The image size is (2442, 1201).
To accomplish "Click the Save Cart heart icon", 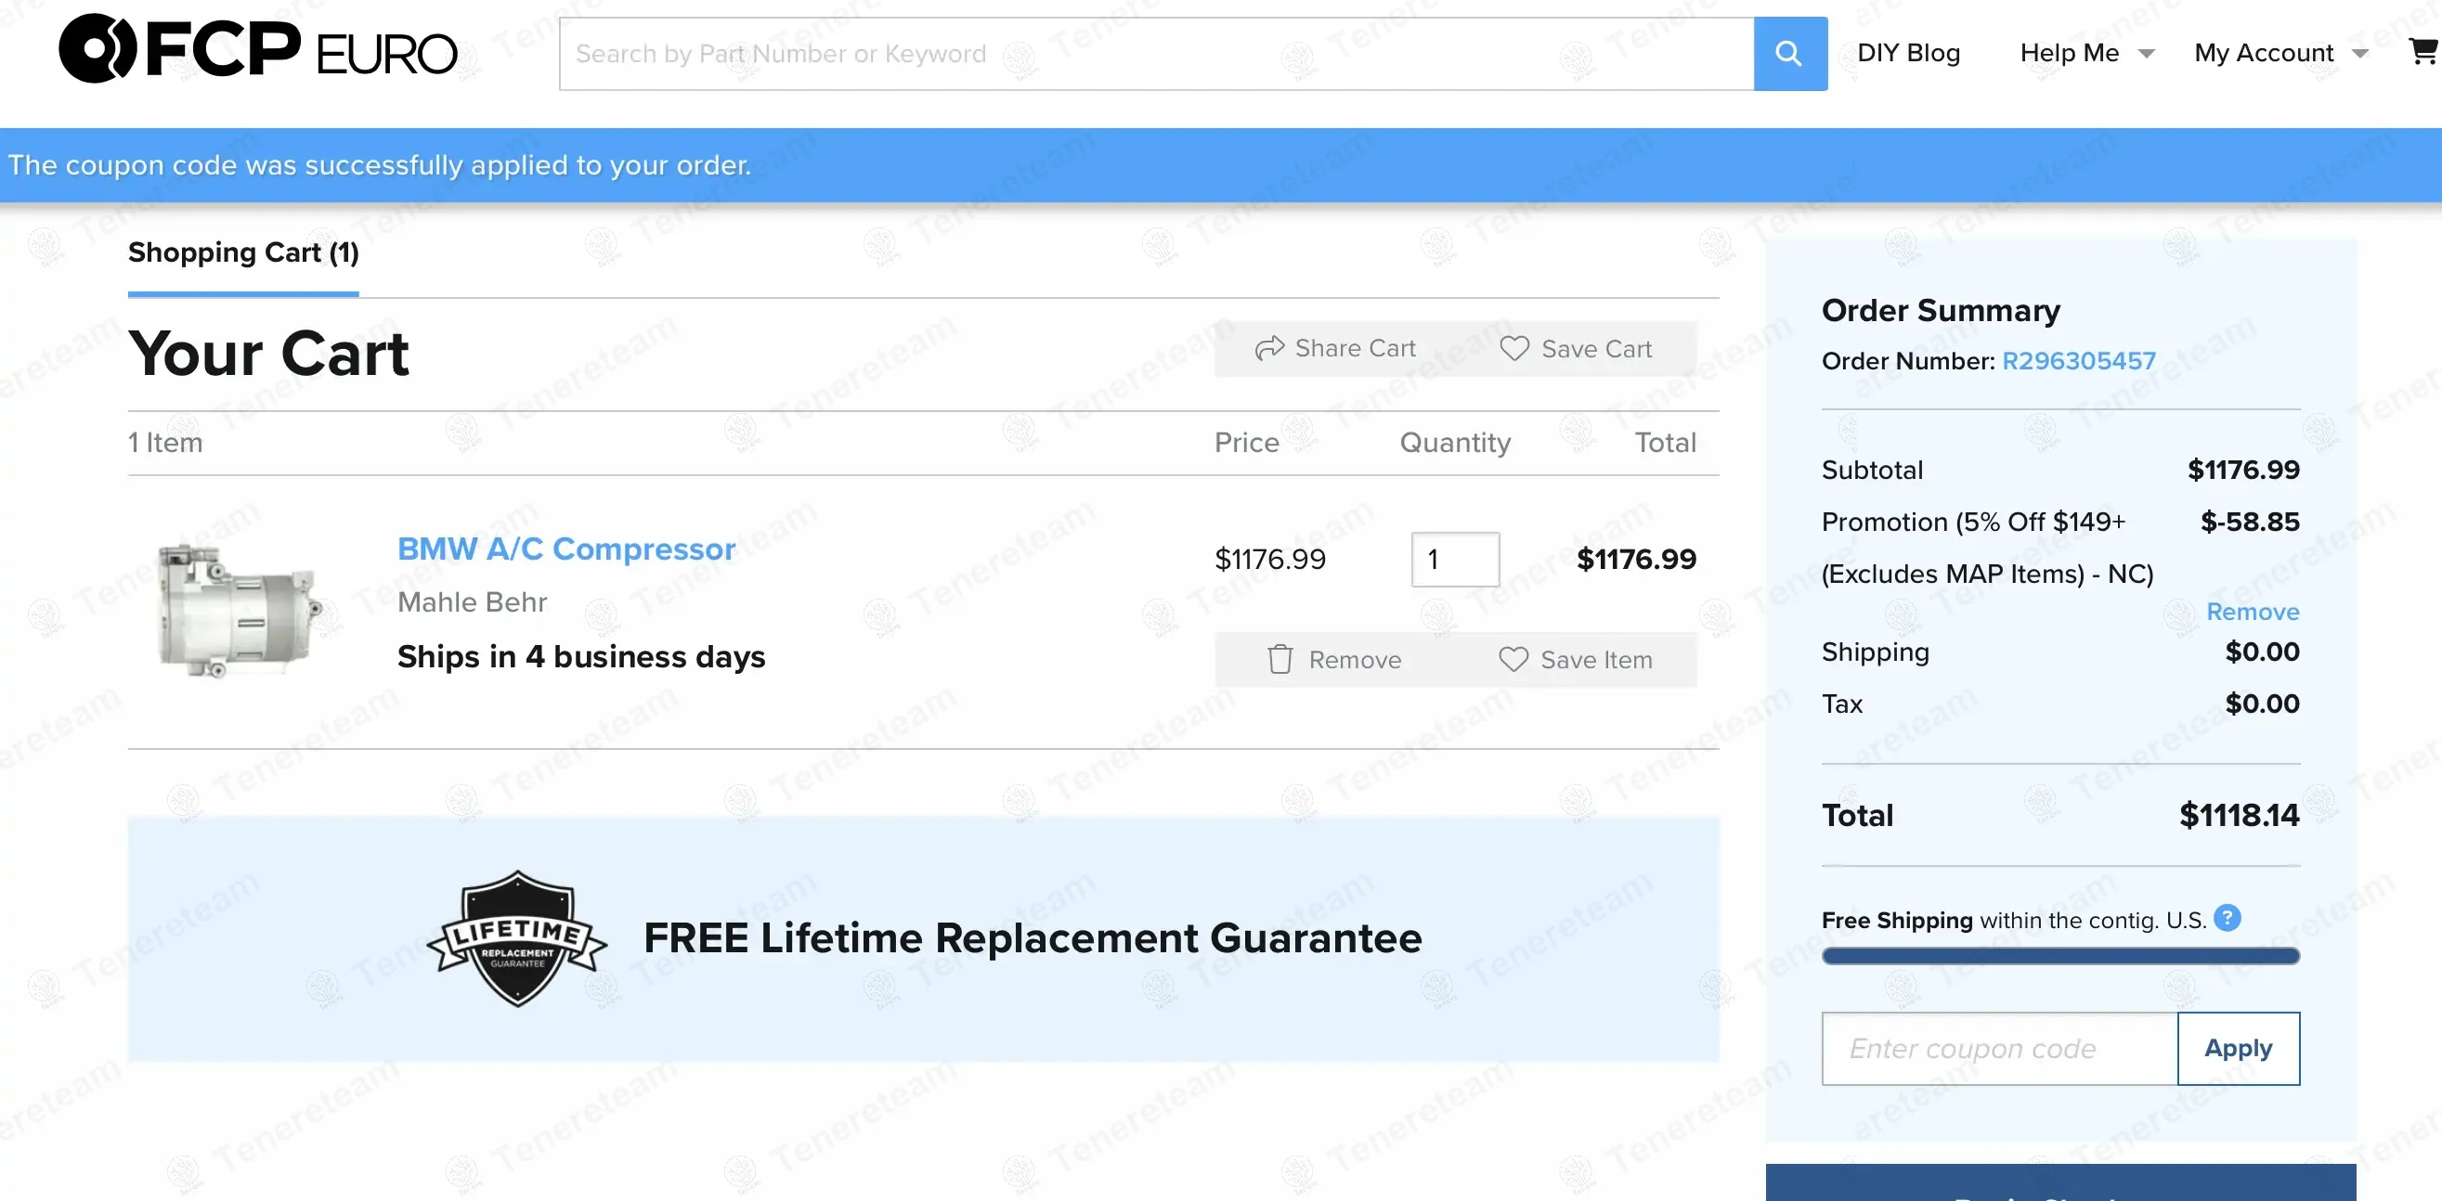I will pyautogui.click(x=1513, y=349).
